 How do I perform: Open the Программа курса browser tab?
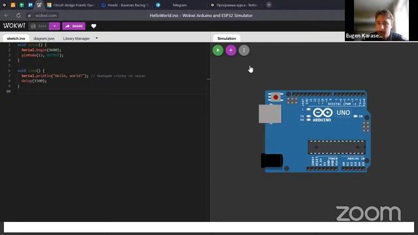tap(234, 5)
